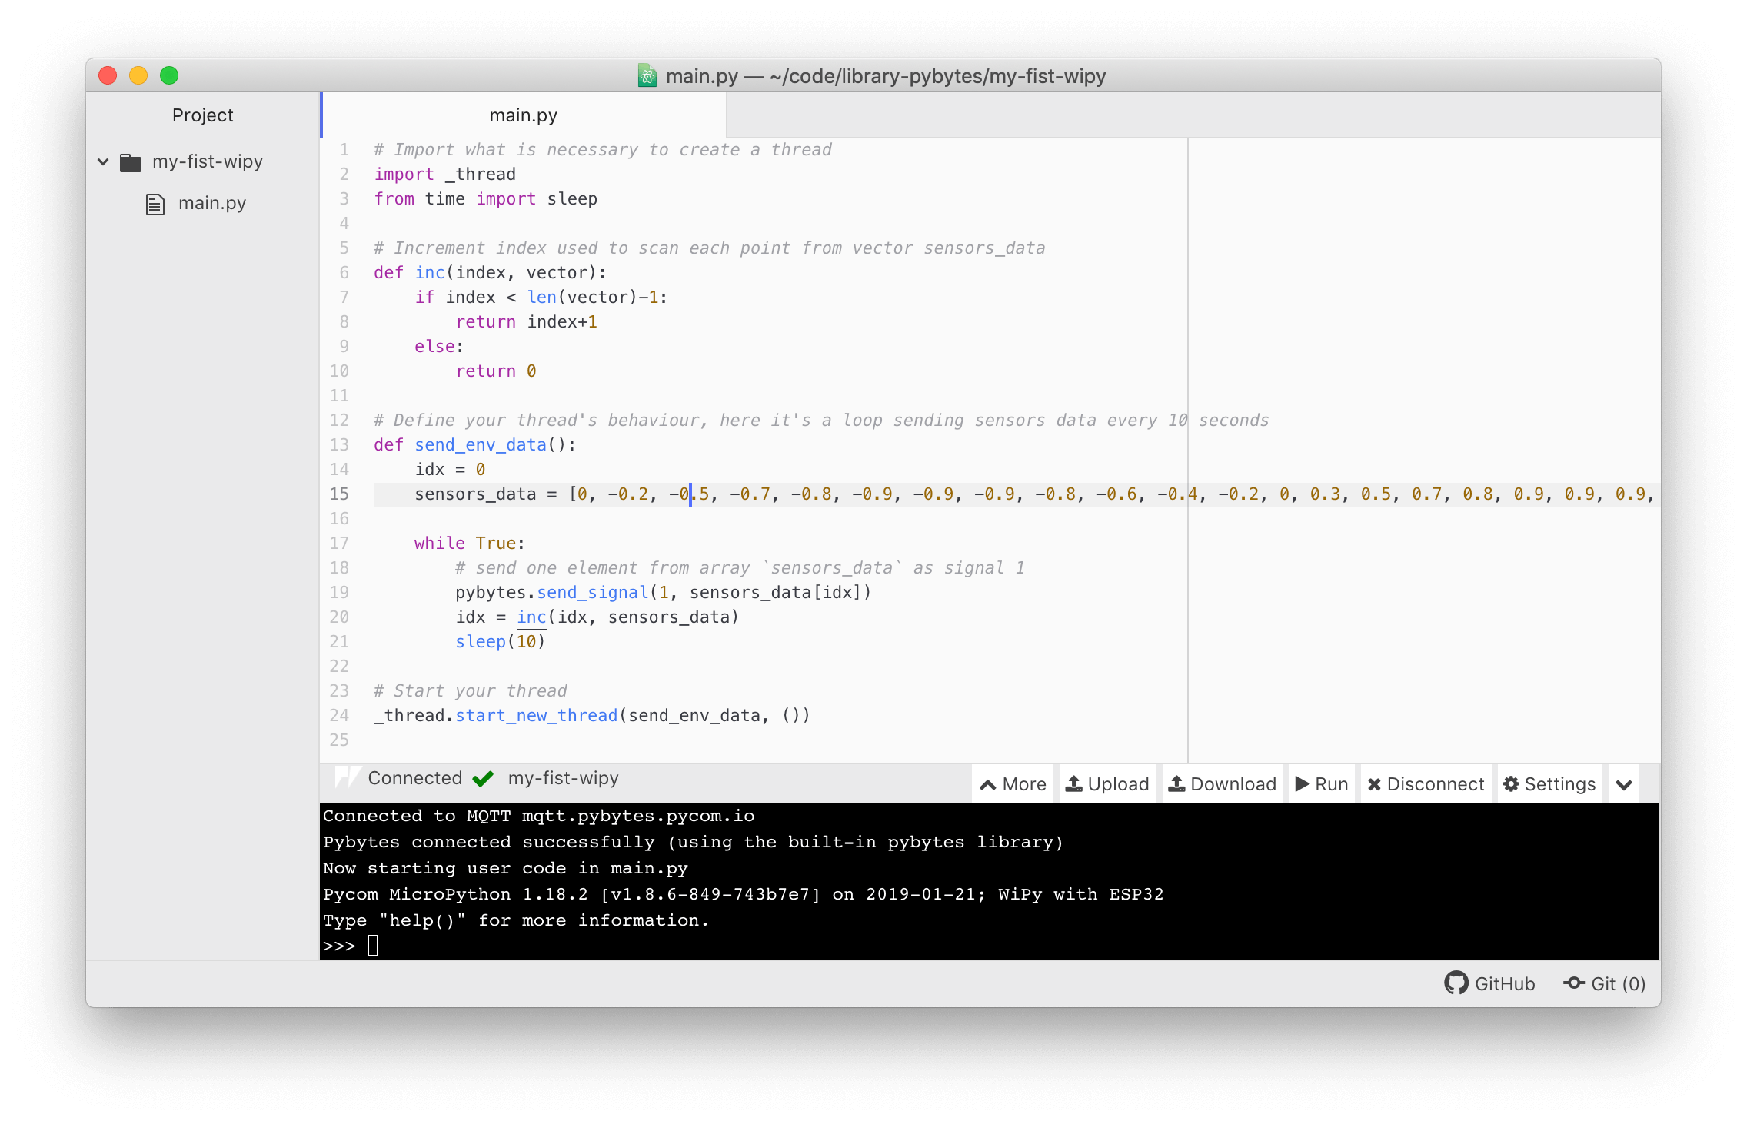Click the green fullscreen window button

click(169, 75)
